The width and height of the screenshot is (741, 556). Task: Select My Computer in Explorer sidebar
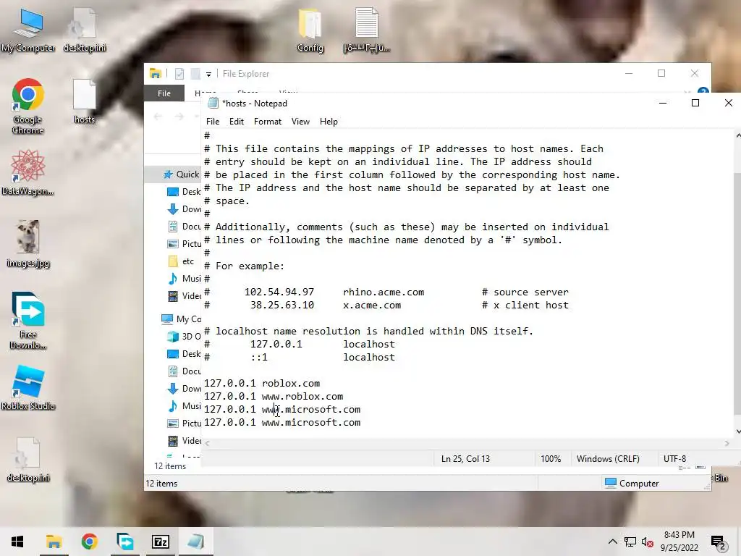[x=181, y=319]
